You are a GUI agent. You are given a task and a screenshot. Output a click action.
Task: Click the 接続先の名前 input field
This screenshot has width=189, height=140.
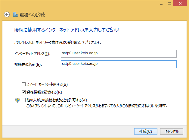[x=118, y=64]
